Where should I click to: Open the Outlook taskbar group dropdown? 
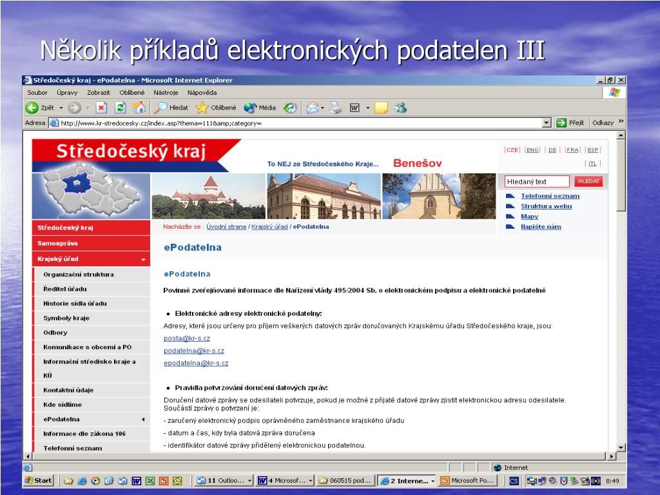(249, 481)
